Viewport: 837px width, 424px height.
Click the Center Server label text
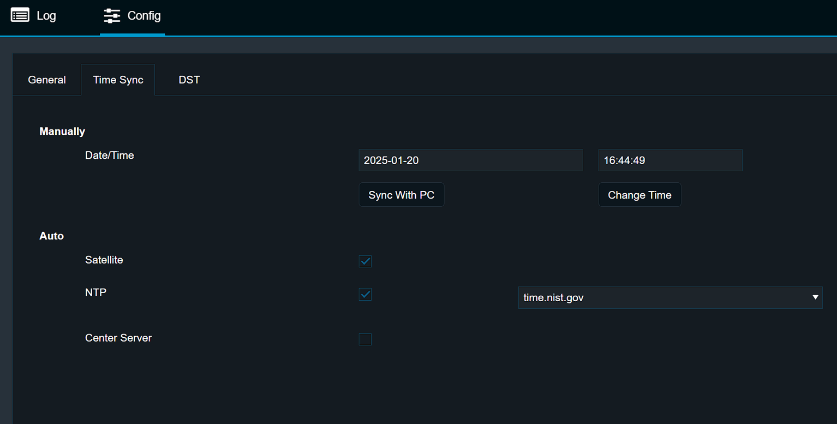118,338
